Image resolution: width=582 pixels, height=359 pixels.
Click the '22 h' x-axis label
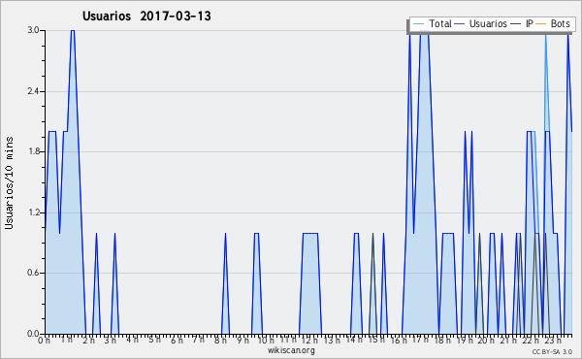pos(531,341)
